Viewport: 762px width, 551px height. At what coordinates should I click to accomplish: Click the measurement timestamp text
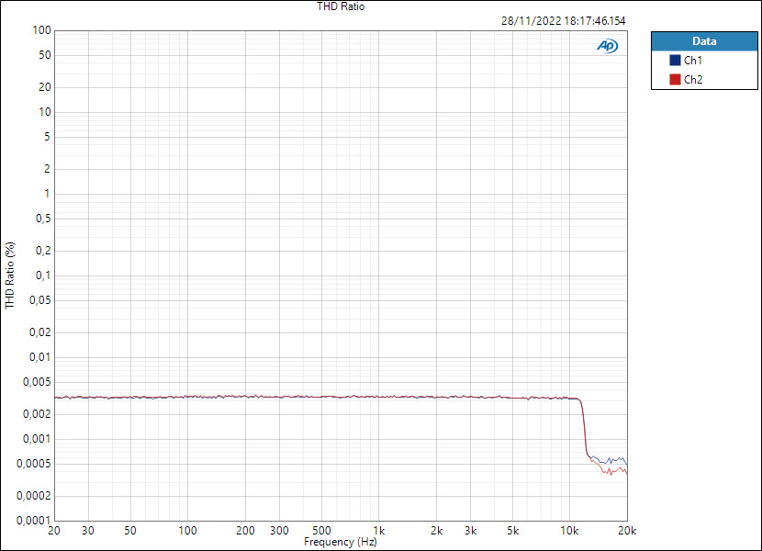point(564,19)
